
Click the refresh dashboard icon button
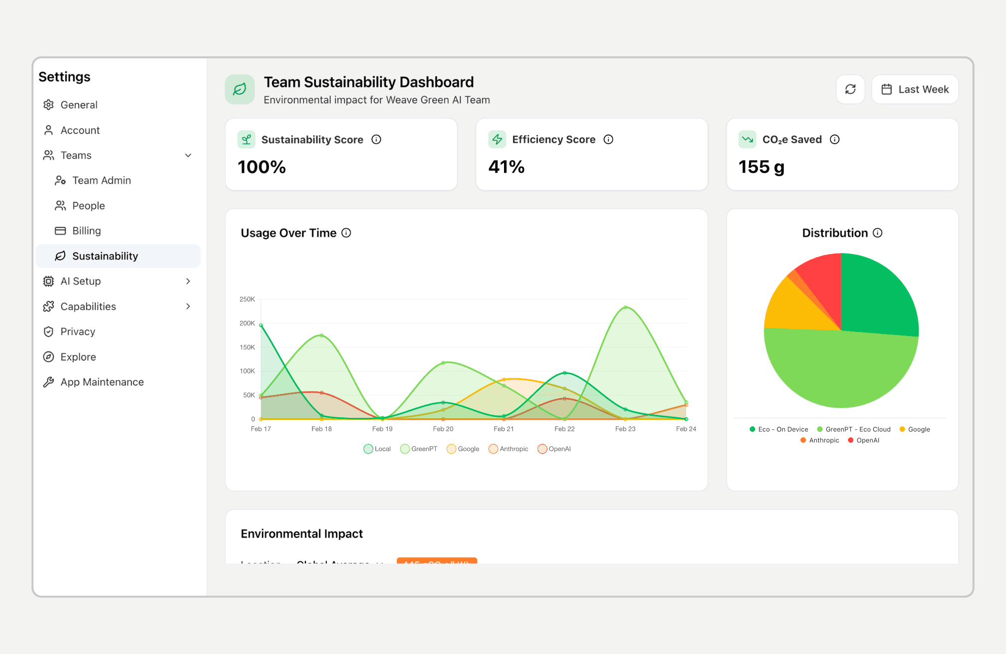coord(850,89)
